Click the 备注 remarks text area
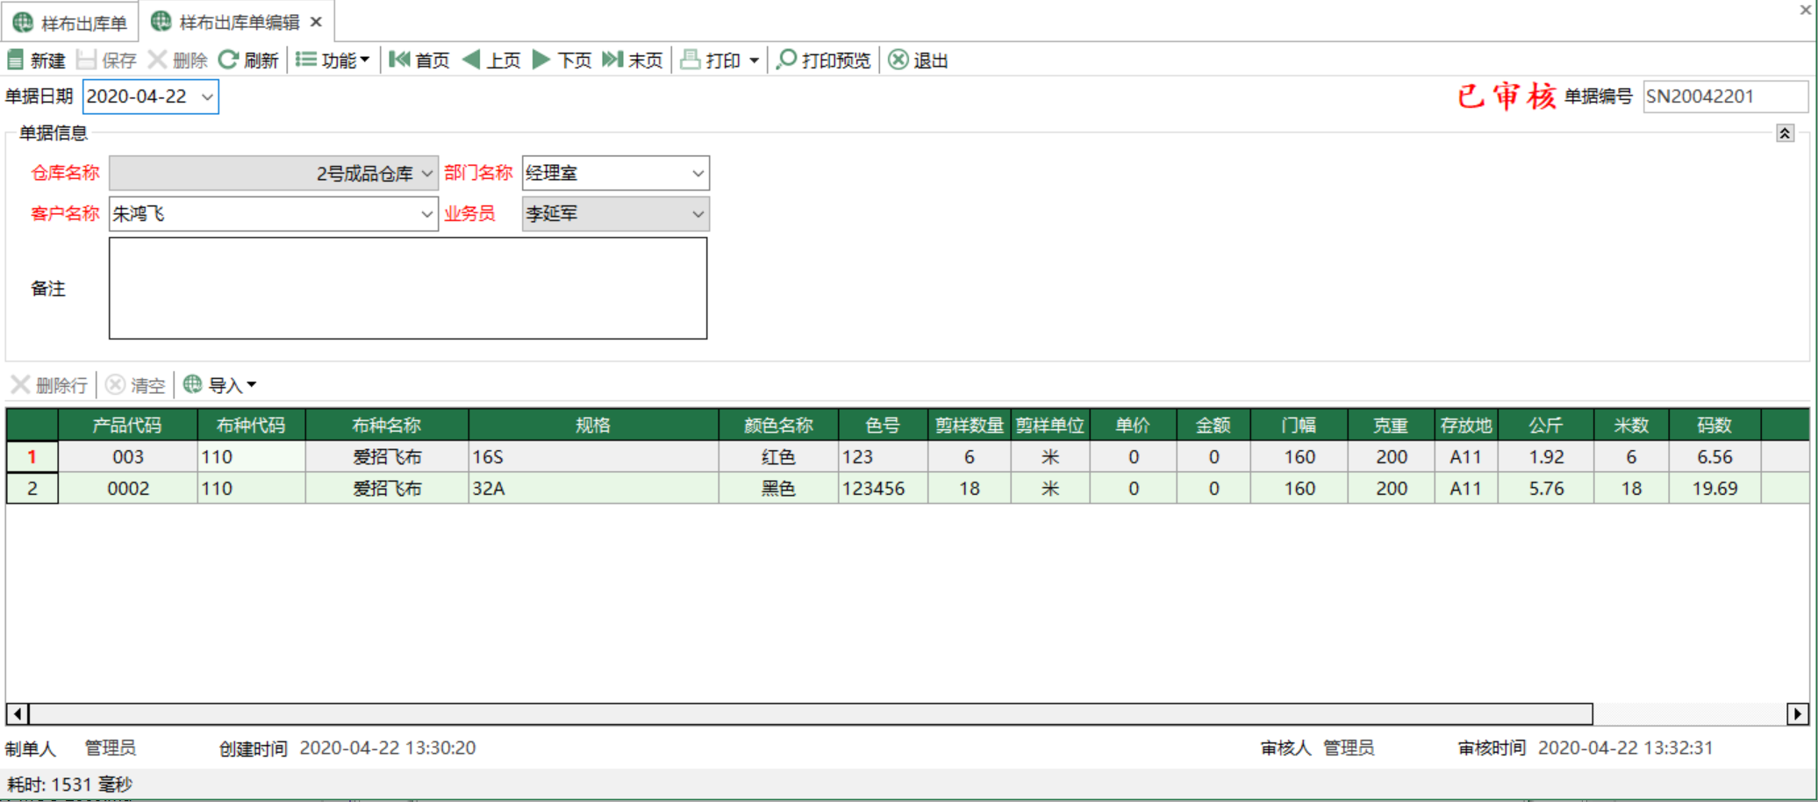Viewport: 1818px width, 802px height. (408, 288)
